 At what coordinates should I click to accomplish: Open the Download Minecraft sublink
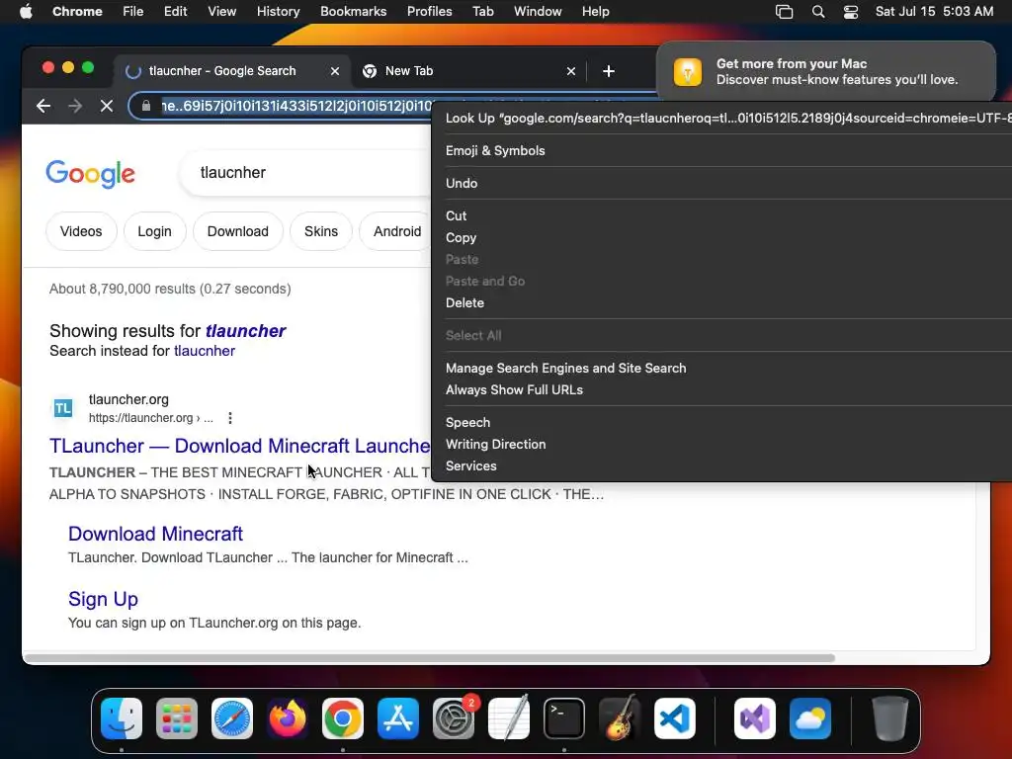coord(155,534)
